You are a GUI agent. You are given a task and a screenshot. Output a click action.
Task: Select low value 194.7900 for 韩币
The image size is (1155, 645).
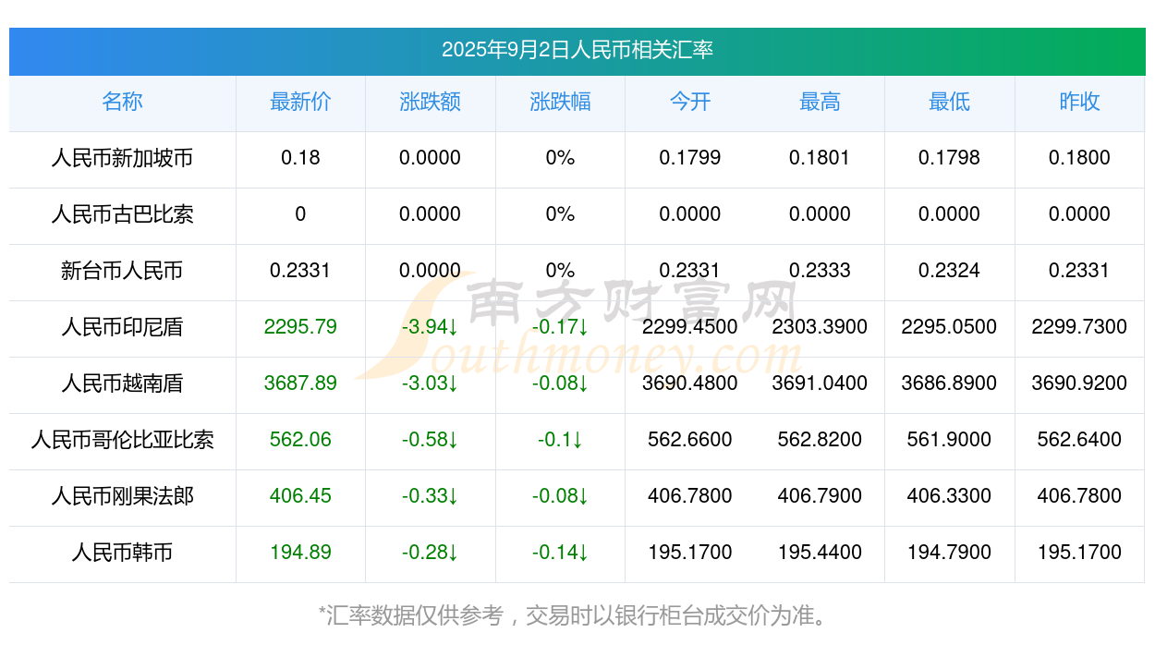[x=949, y=553]
